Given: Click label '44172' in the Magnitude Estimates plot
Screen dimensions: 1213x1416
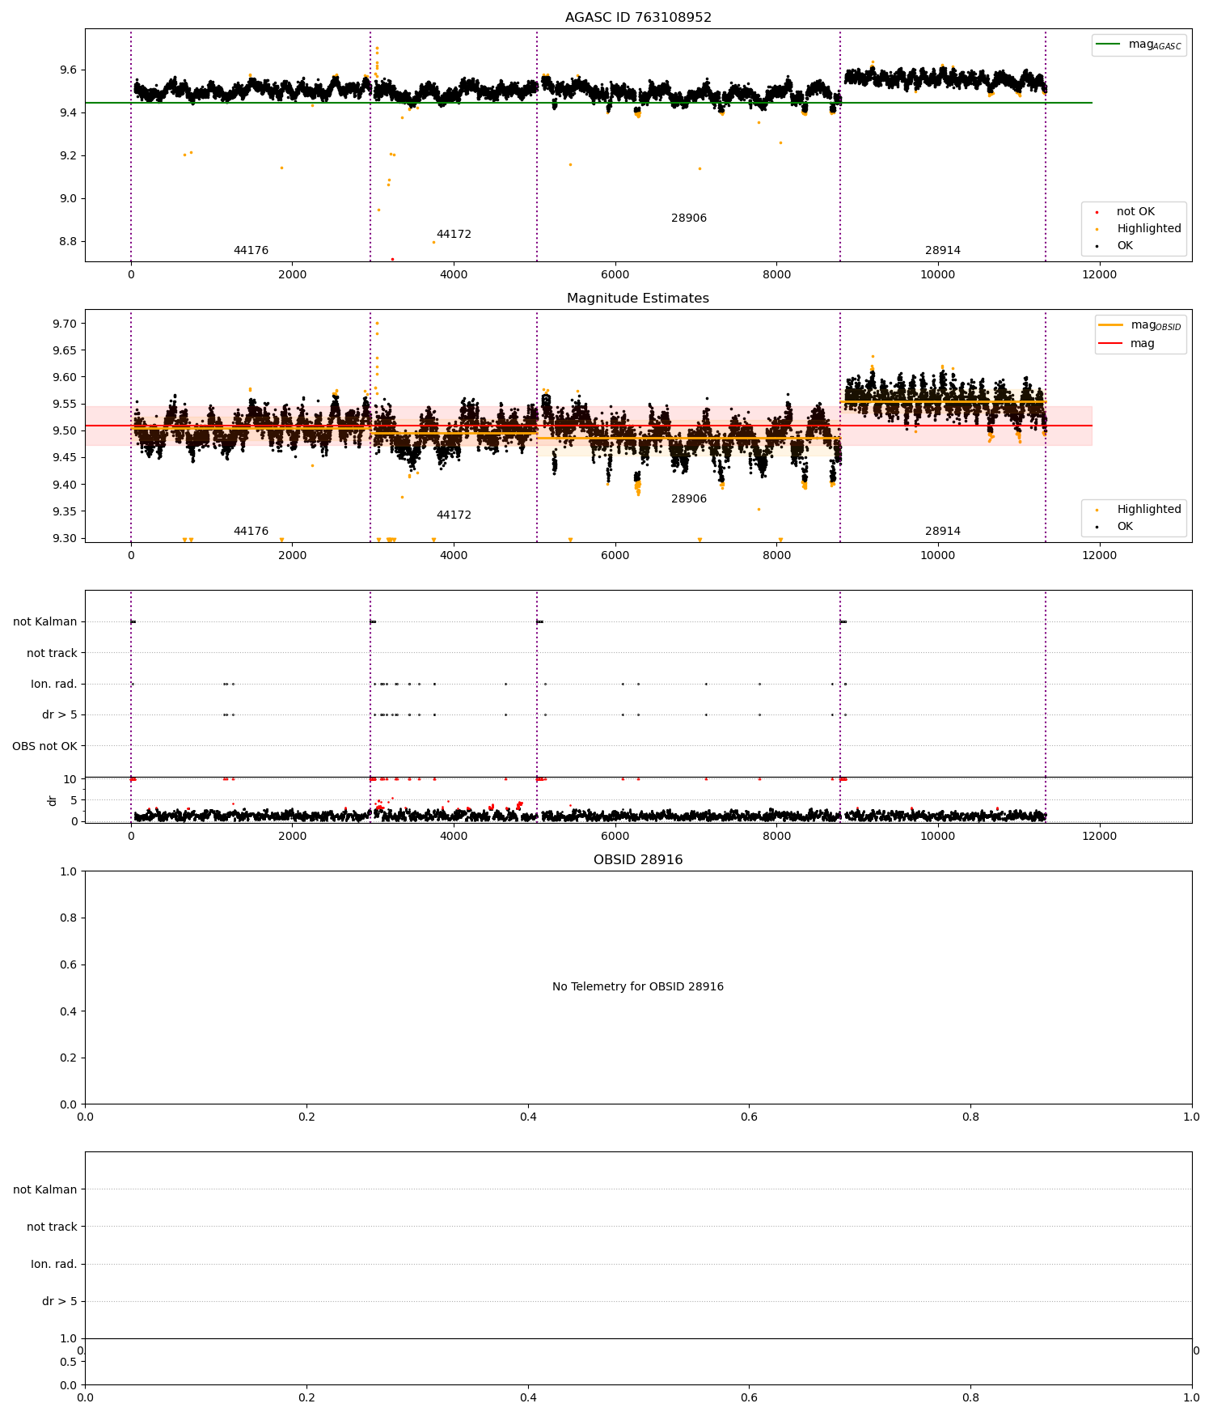Looking at the screenshot, I should pyautogui.click(x=454, y=515).
